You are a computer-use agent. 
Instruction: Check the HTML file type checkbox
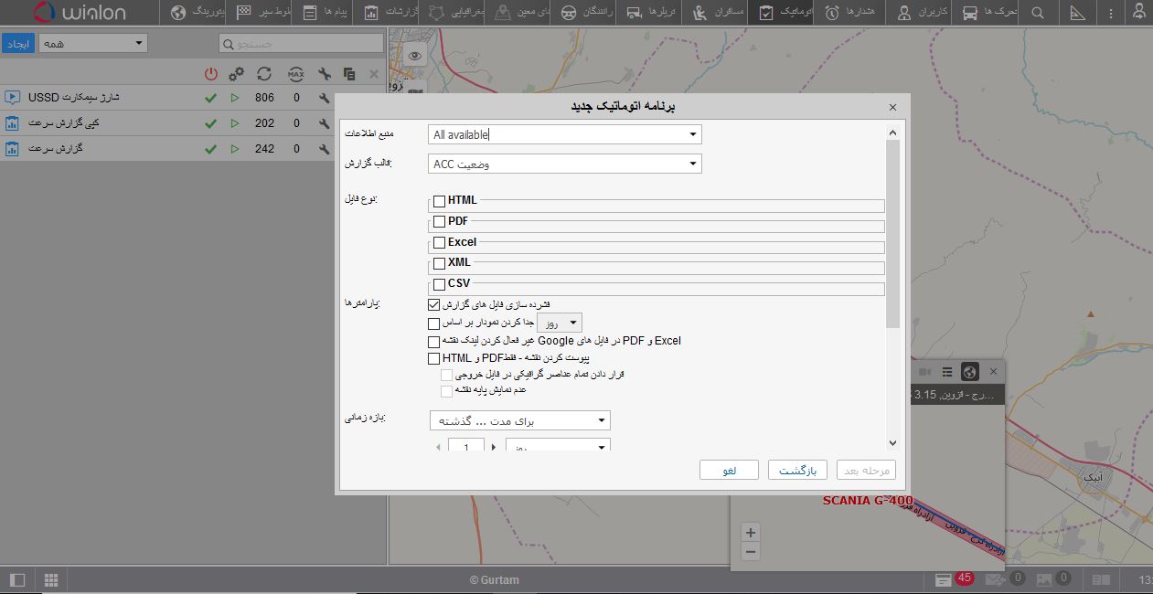[x=440, y=201]
